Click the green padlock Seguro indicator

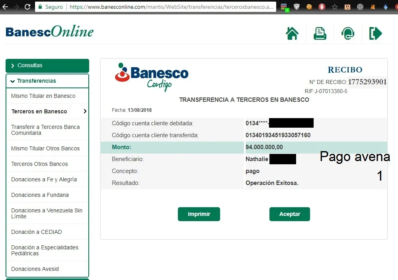[x=51, y=7]
